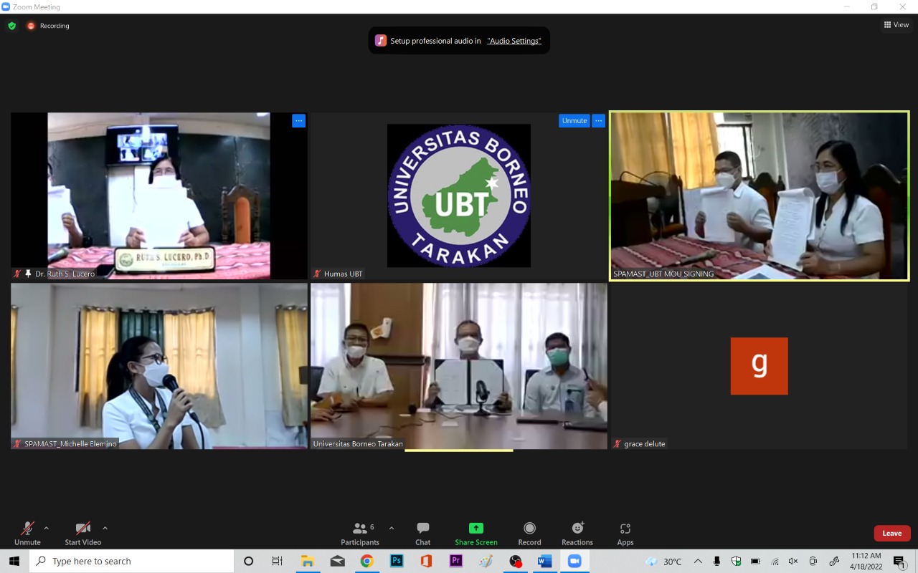
Task: Open the Audio Settings link
Action: coord(514,41)
